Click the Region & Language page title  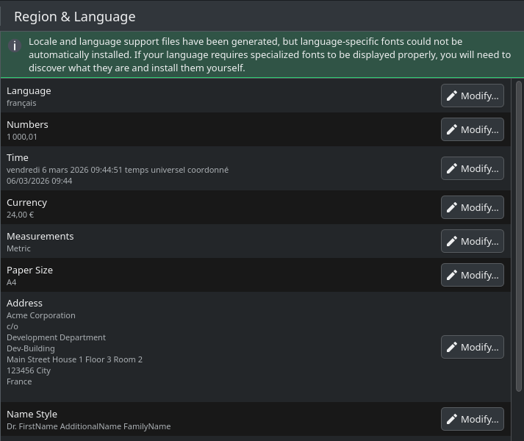(x=74, y=17)
